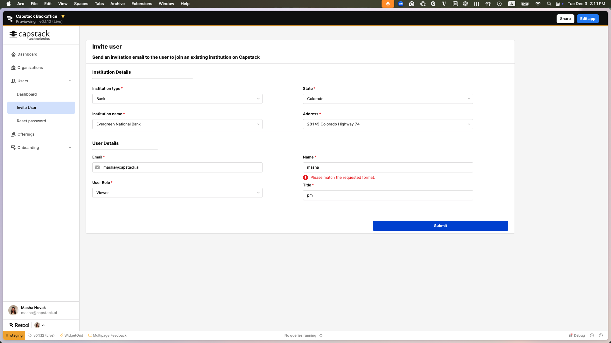The width and height of the screenshot is (611, 343).
Task: Expand the caret next to Retool avatar
Action: pyautogui.click(x=43, y=325)
